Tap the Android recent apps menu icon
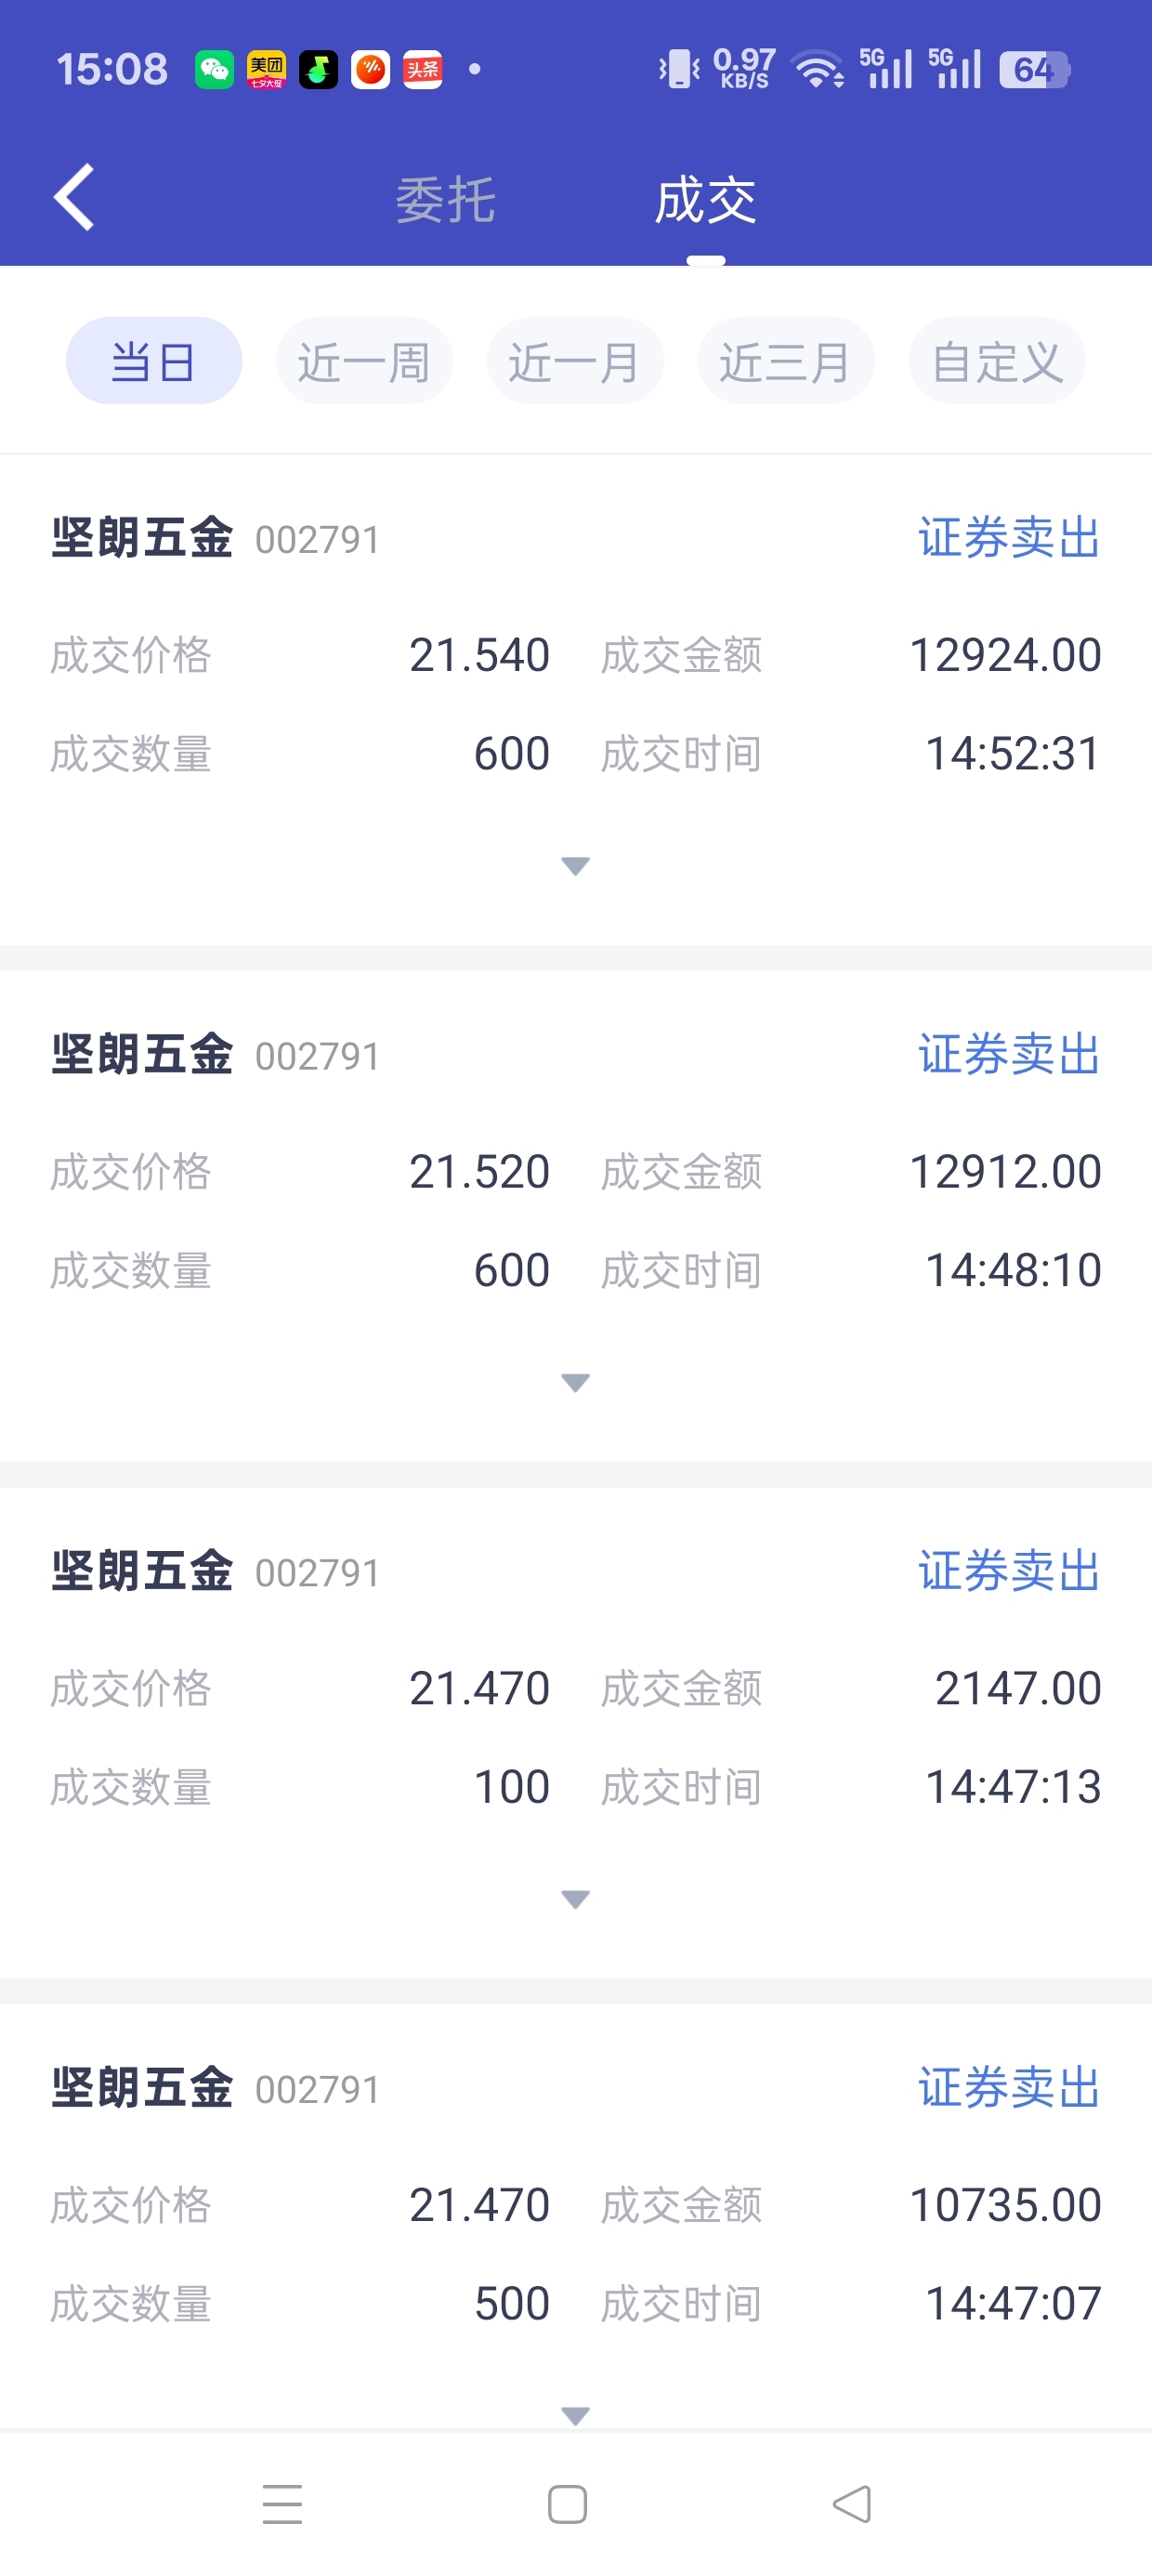Viewport: 1152px width, 2576px height. point(282,2504)
